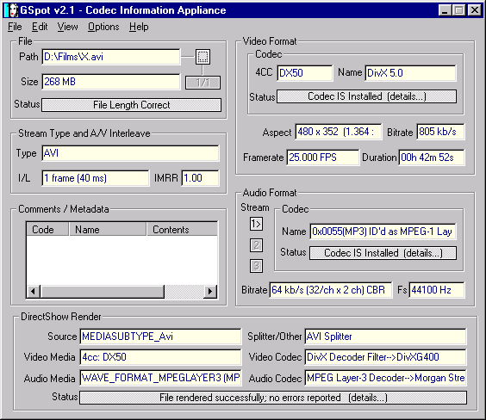Click the 4CC field showing DX50
The image size is (486, 420).
pos(305,73)
